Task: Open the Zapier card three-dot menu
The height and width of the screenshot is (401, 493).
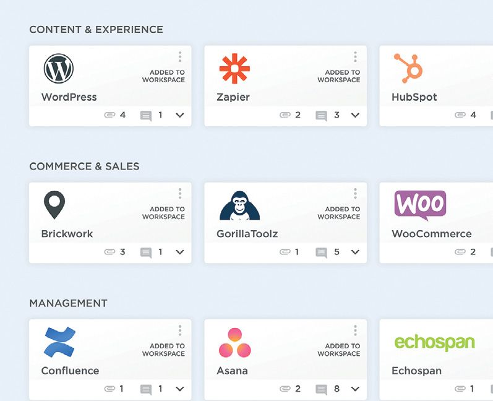Action: pyautogui.click(x=355, y=57)
